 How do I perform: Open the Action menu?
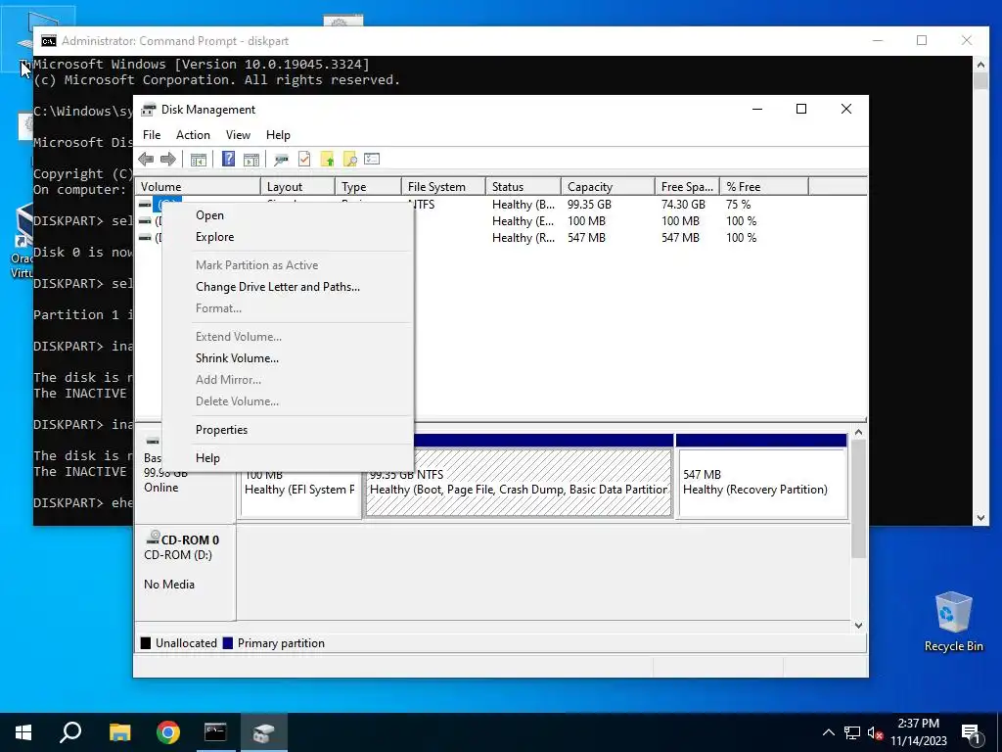(193, 135)
